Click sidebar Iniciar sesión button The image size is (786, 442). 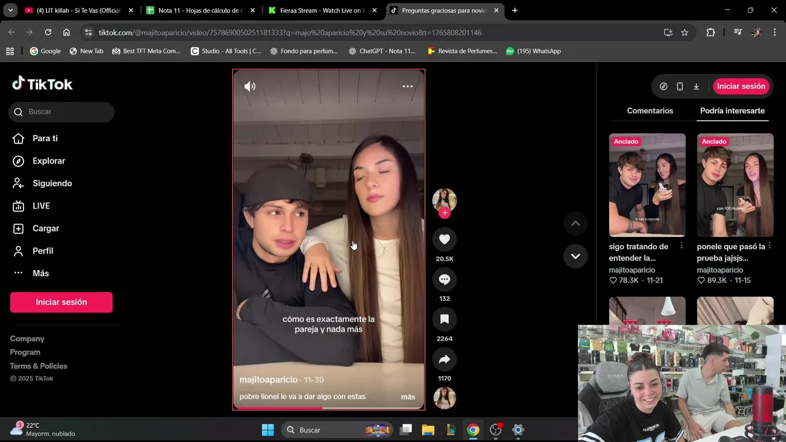(x=61, y=302)
